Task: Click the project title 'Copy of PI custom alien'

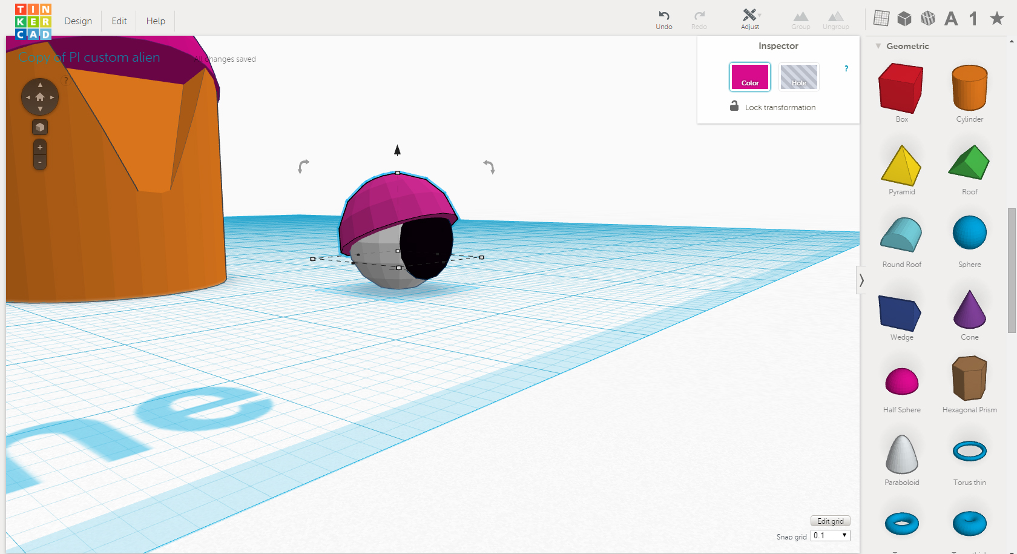Action: (x=89, y=57)
